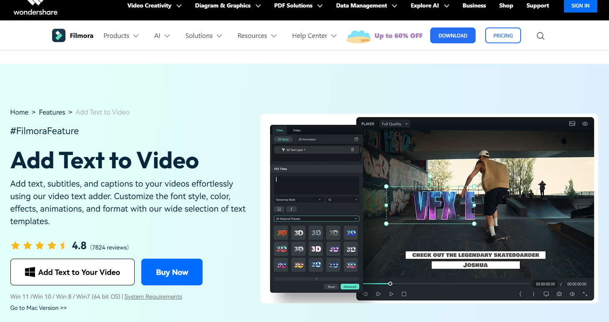Open the AI dropdown in Filmora navigation
The height and width of the screenshot is (322, 609).
click(x=162, y=36)
